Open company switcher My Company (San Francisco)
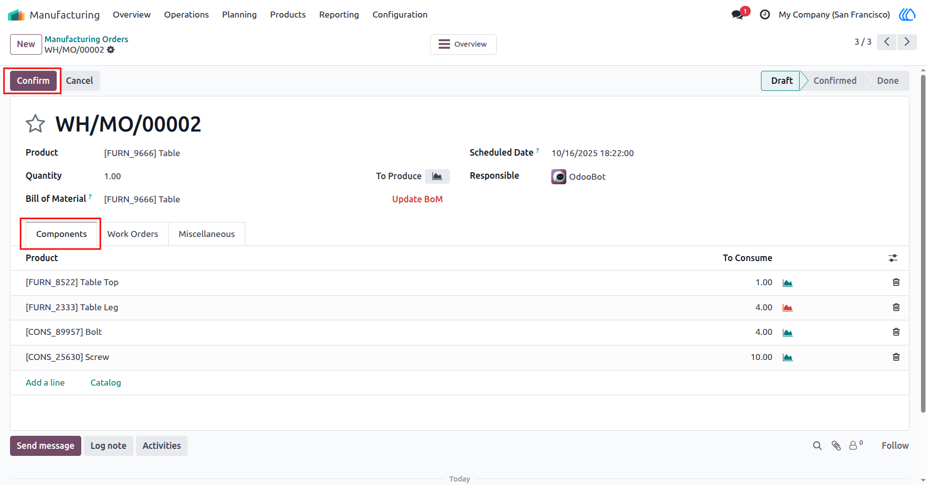 (x=834, y=15)
